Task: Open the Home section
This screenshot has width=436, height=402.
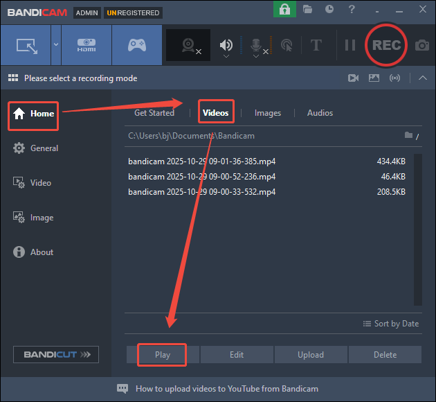Action: tap(33, 114)
